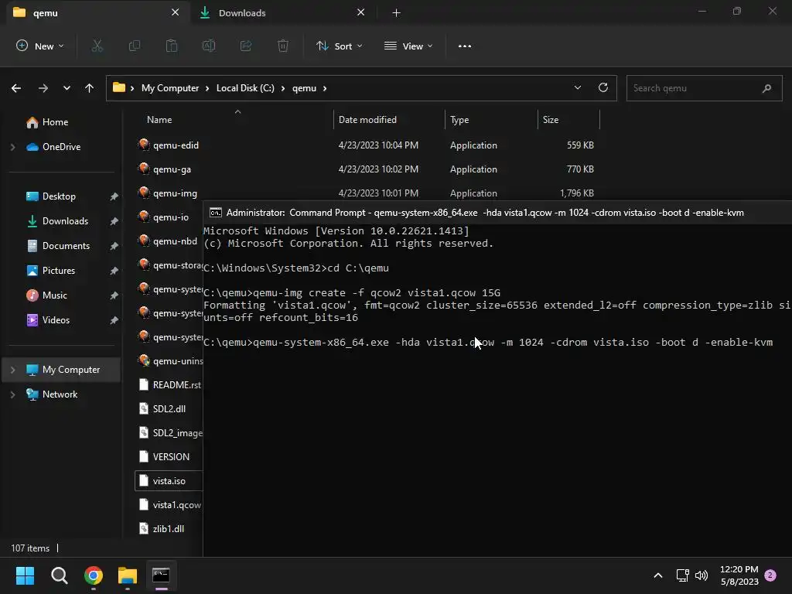792x594 pixels.
Task: Select the README.rst file
Action: [x=169, y=385]
